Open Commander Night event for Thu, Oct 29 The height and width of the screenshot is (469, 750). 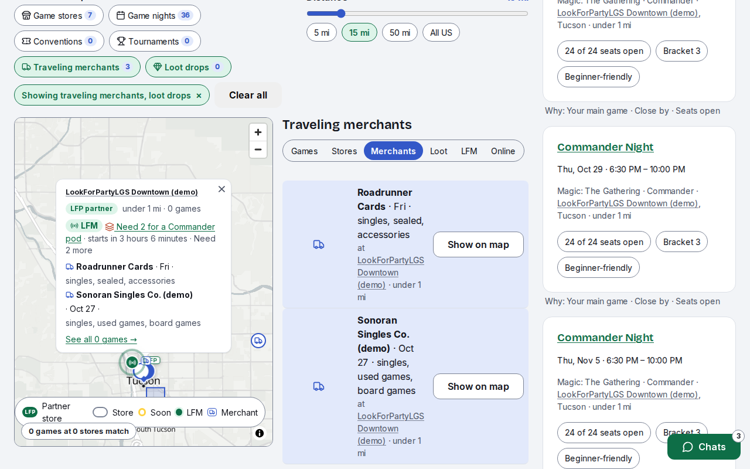[605, 147]
